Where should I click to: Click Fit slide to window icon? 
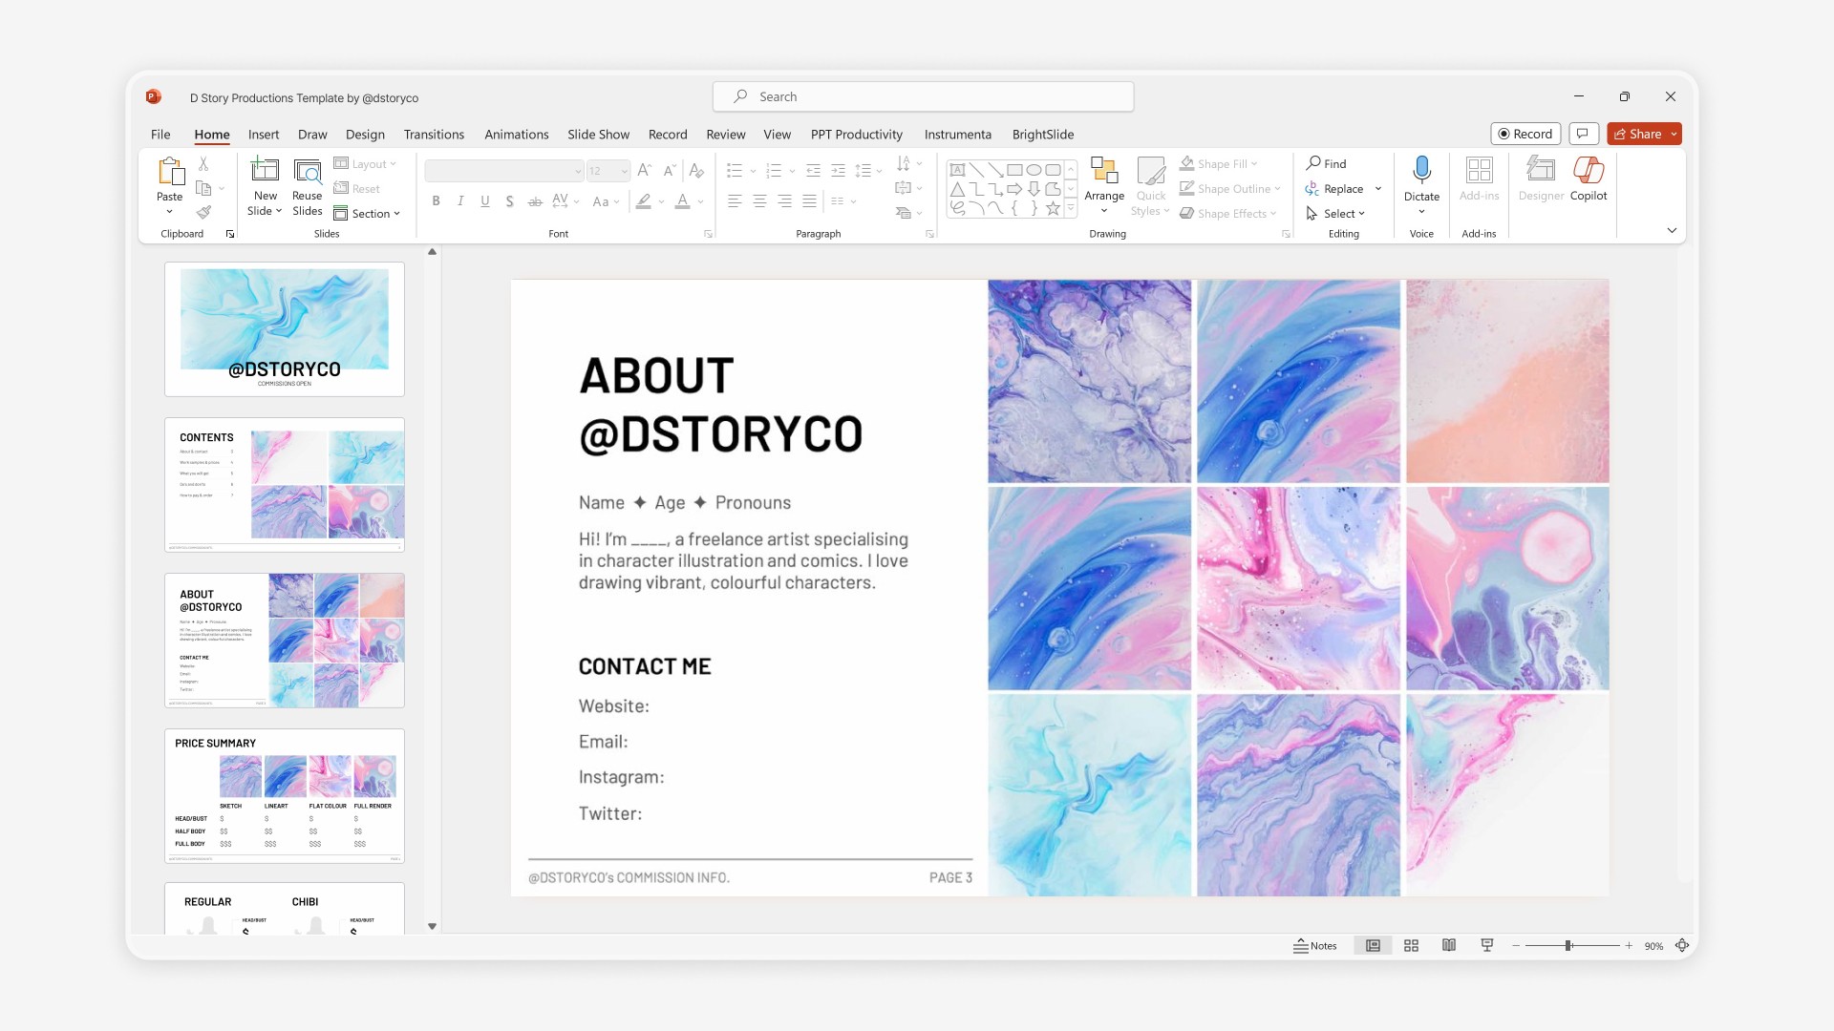point(1682,945)
